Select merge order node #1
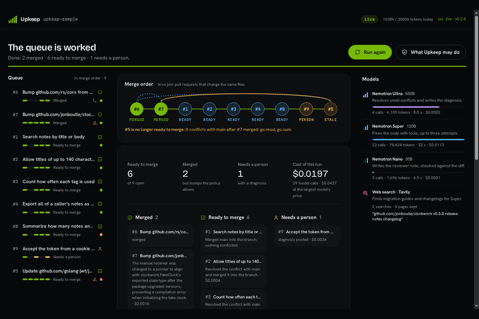 [185, 109]
